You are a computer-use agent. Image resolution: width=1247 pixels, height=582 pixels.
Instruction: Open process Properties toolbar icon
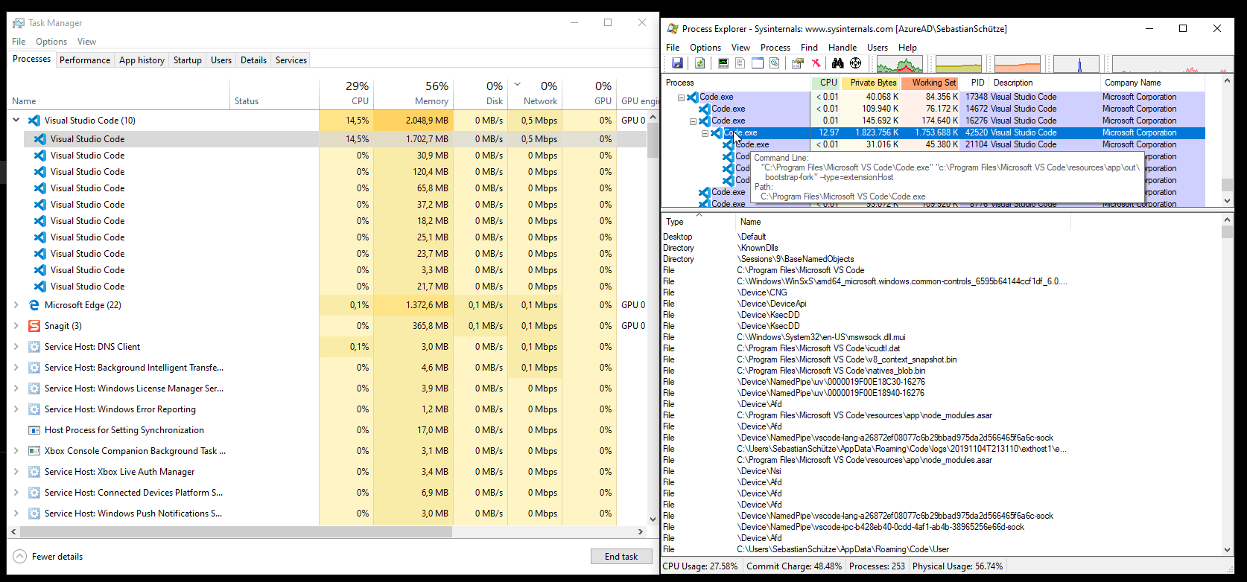798,64
